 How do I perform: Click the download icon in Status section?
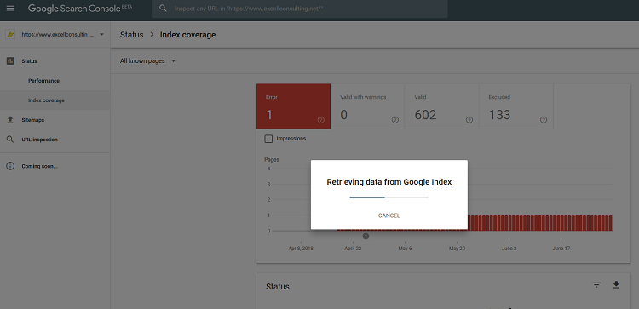coord(616,284)
